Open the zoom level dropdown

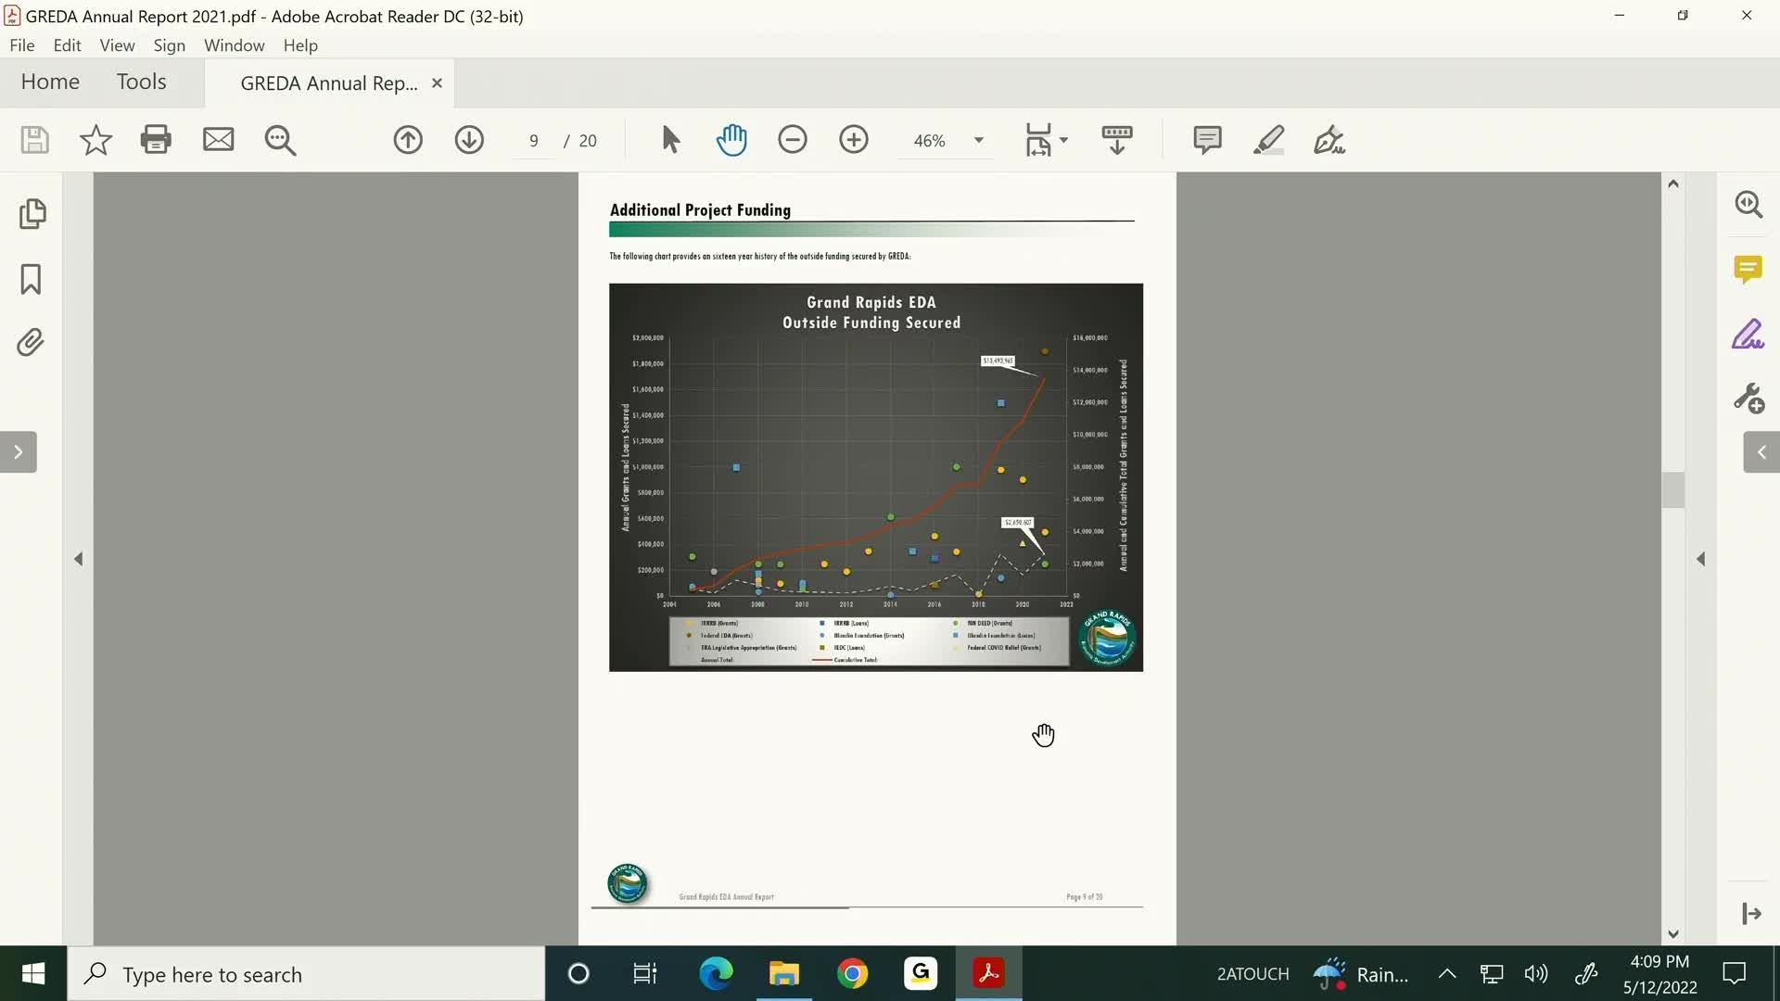(978, 141)
